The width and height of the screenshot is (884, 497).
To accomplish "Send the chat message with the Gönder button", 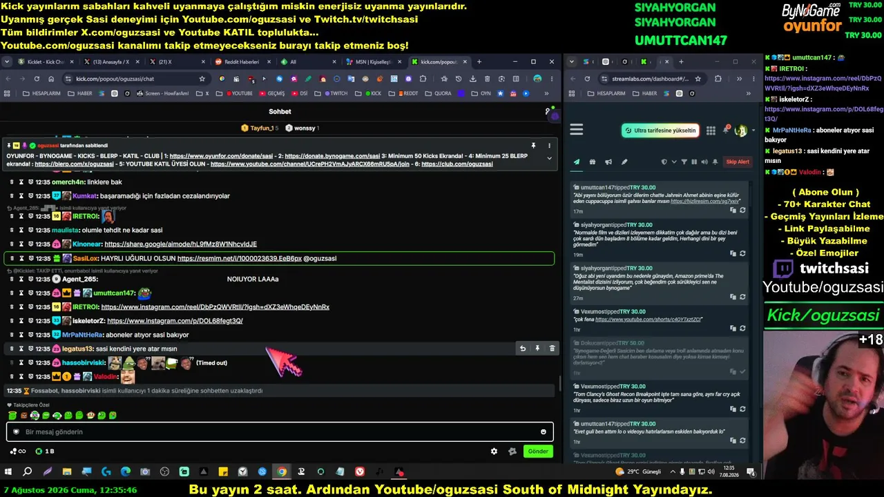I will (538, 451).
